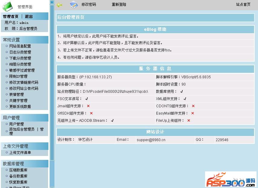258x188 pixels.
Task: Click the IP:192.168.133.27 server value
Action: pos(96,77)
